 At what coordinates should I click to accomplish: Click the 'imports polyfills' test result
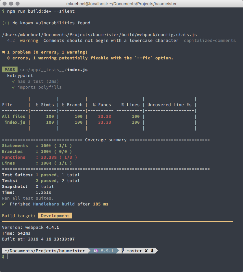click(x=40, y=87)
